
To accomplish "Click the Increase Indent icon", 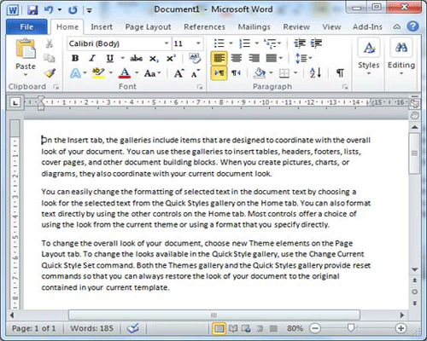I will pos(316,43).
